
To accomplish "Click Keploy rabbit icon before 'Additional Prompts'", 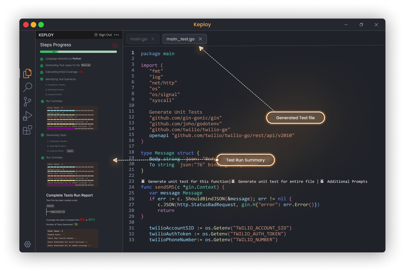I will click(x=322, y=181).
